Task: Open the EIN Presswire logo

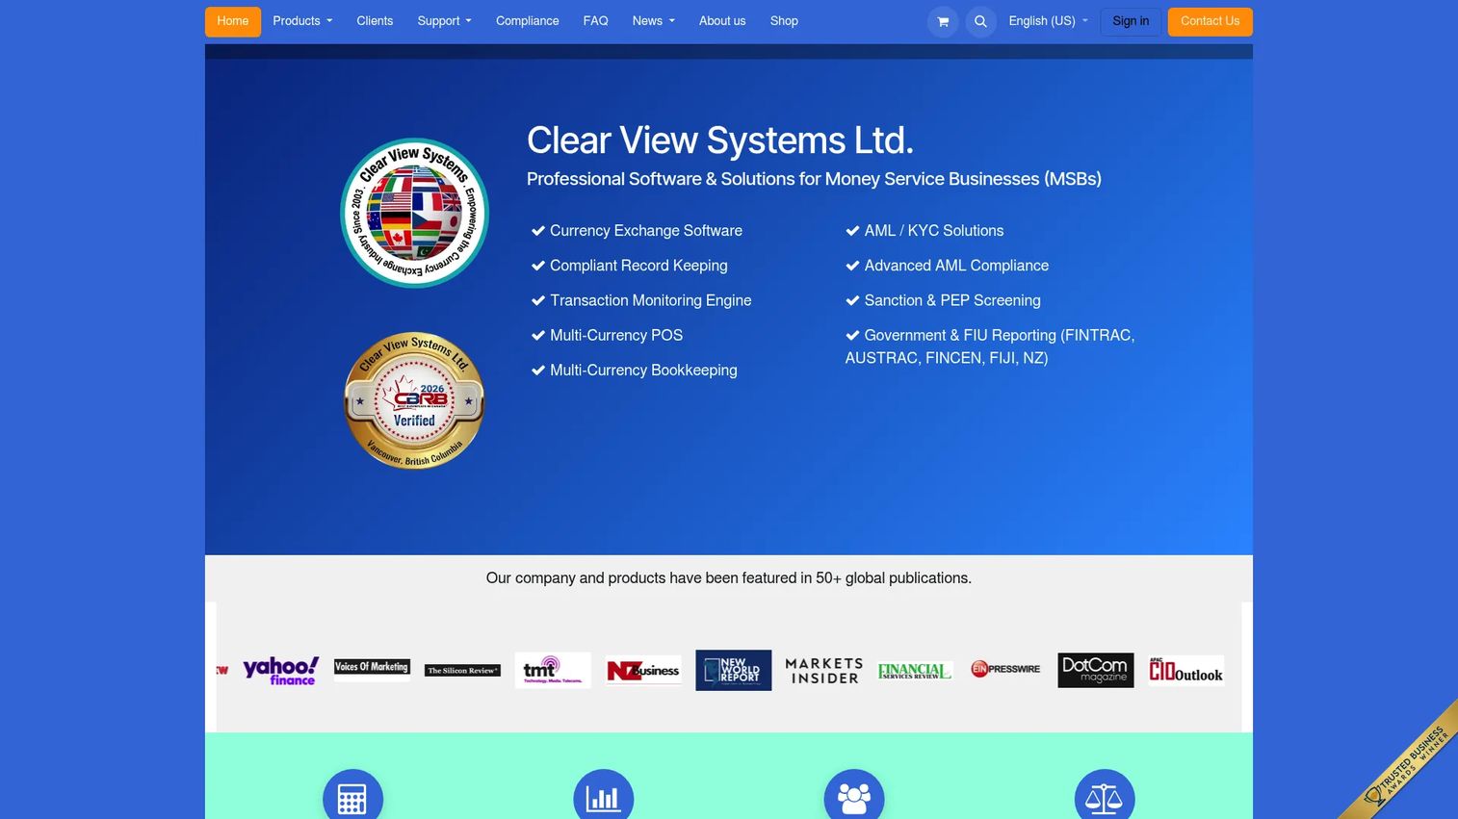Action: 1005,669
